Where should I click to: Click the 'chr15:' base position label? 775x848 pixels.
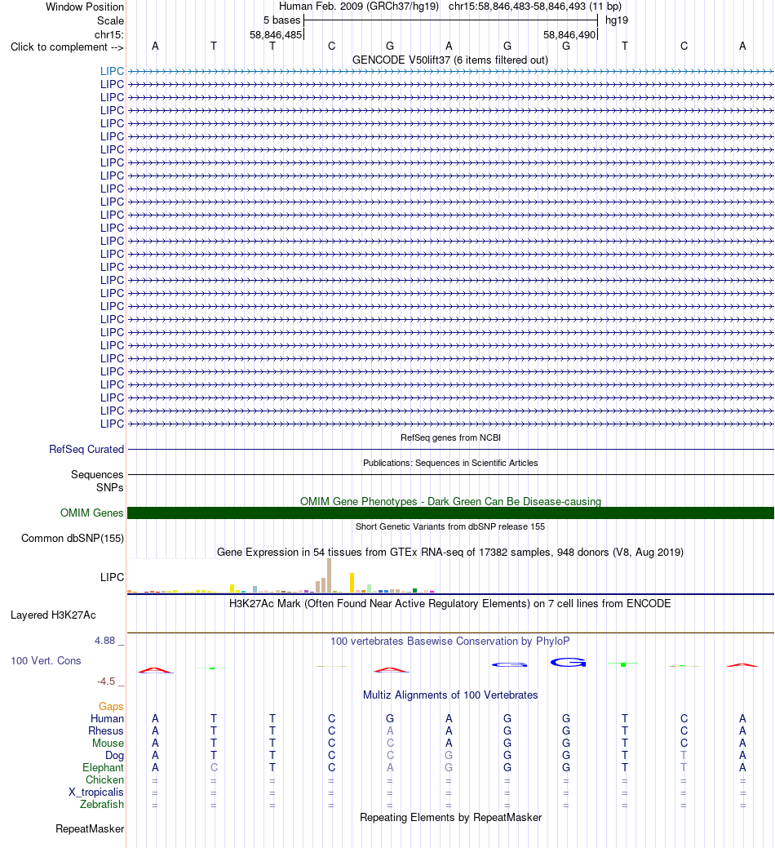[109, 34]
